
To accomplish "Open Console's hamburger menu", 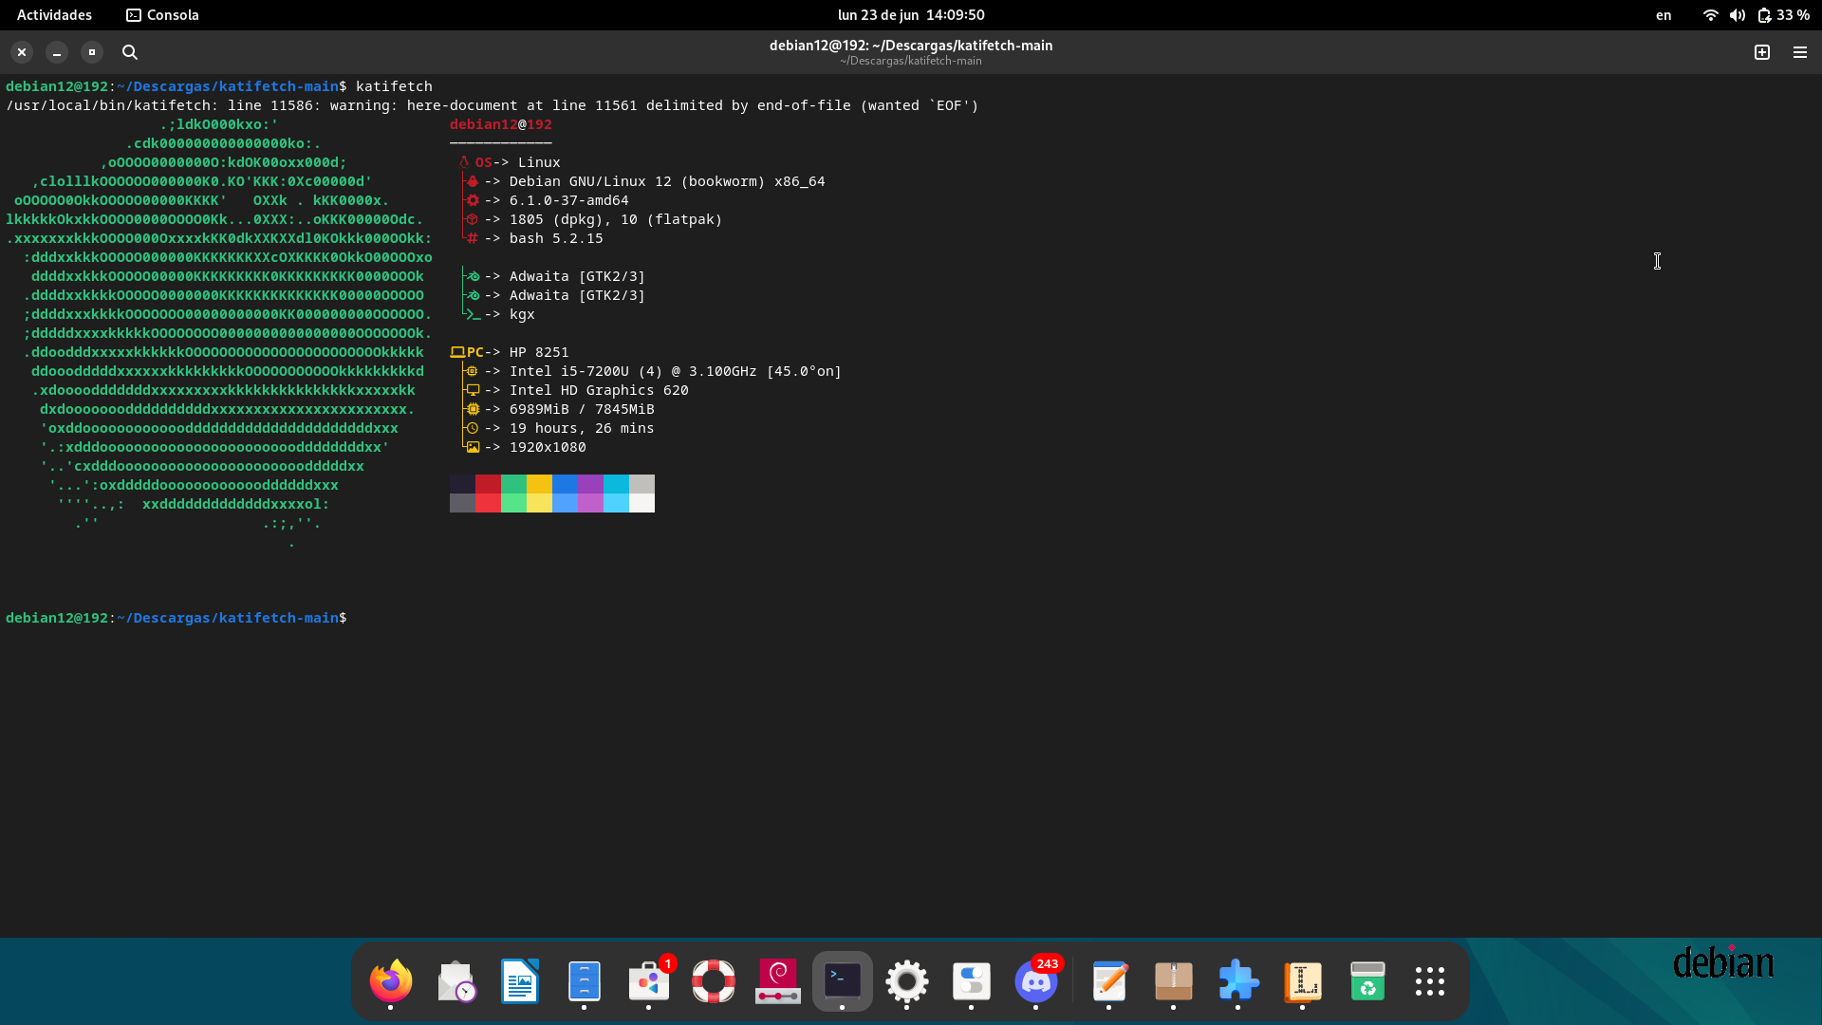I will click(x=1800, y=52).
